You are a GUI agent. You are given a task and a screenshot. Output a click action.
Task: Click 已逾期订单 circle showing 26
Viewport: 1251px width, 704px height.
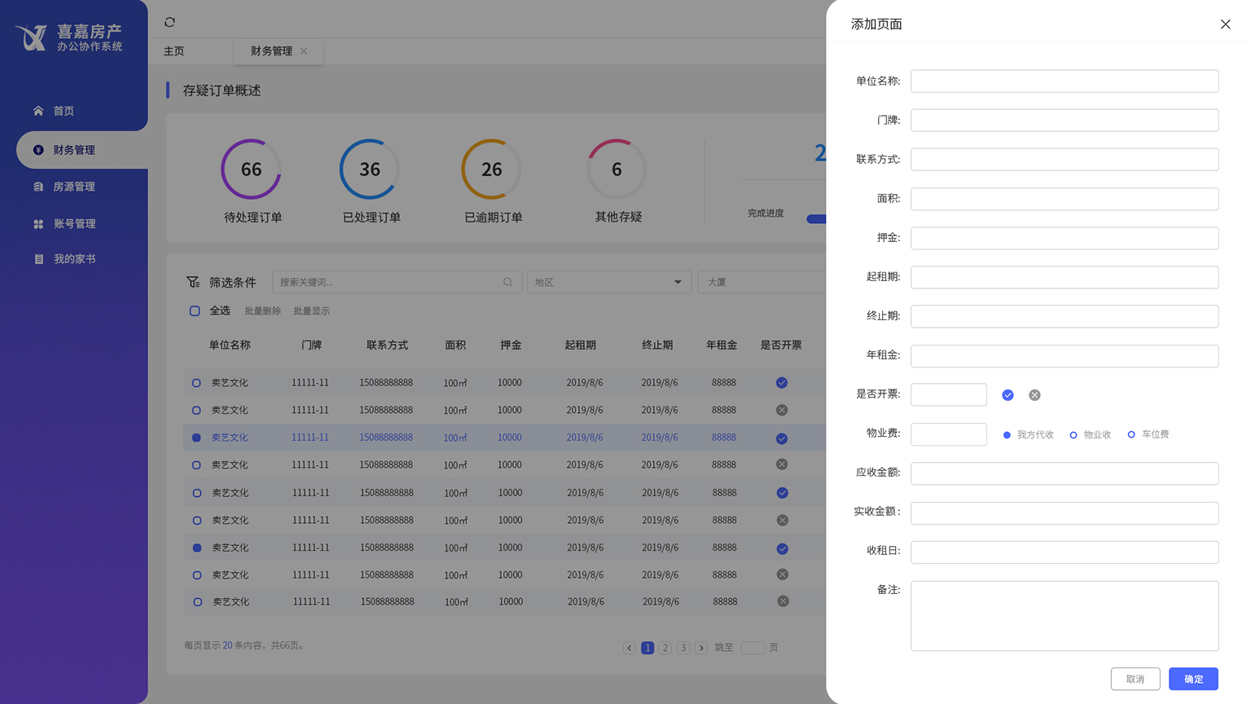click(x=491, y=169)
